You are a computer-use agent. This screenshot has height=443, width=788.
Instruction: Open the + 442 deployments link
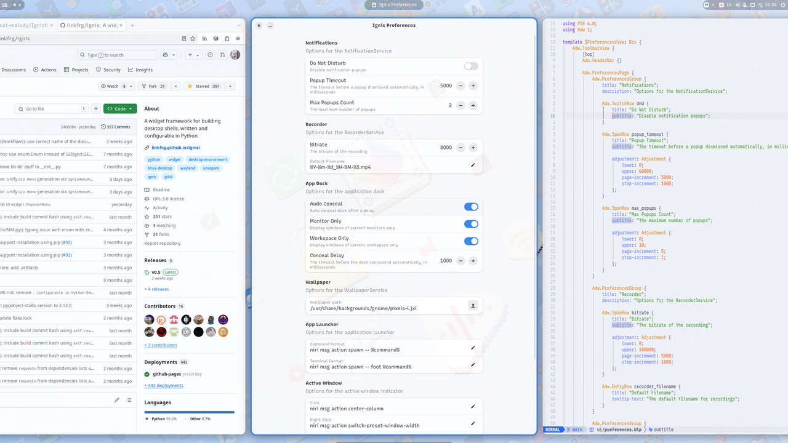164,385
